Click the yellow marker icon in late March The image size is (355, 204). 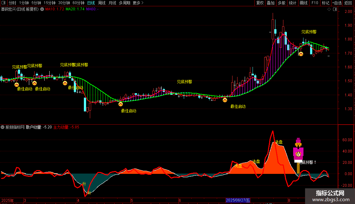(65, 83)
